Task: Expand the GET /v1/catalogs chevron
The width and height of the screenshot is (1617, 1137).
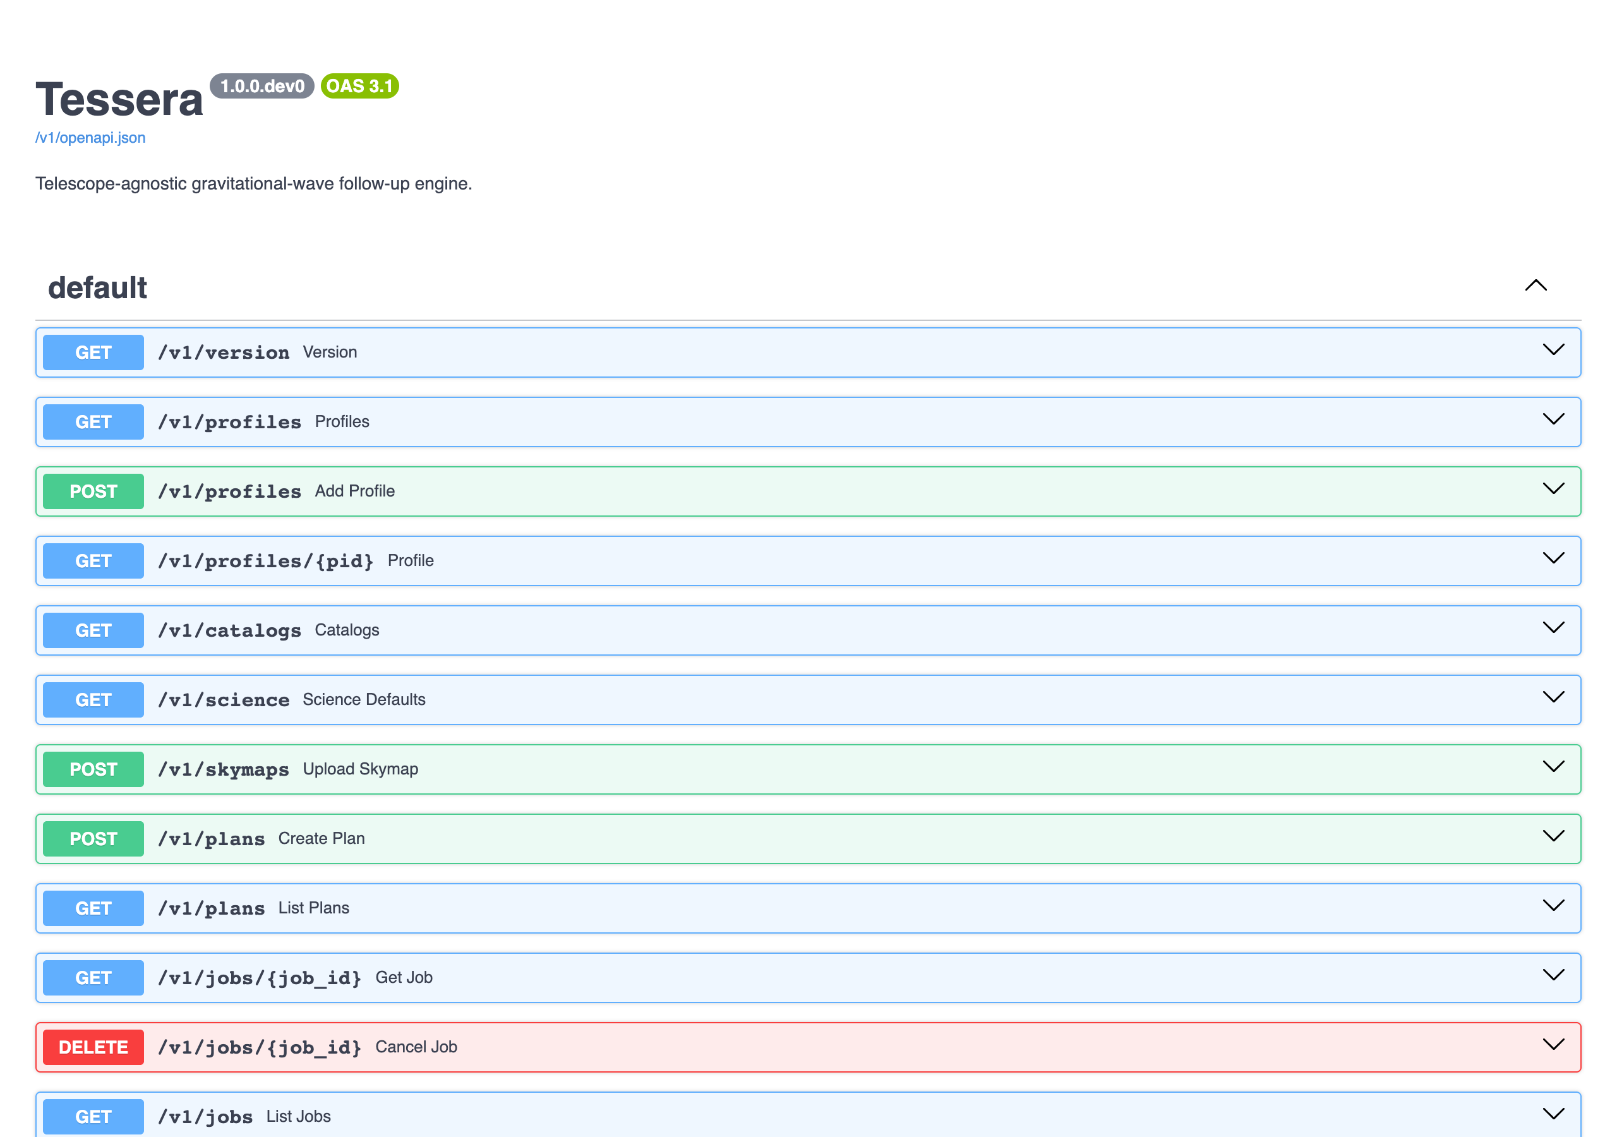Action: click(1553, 629)
